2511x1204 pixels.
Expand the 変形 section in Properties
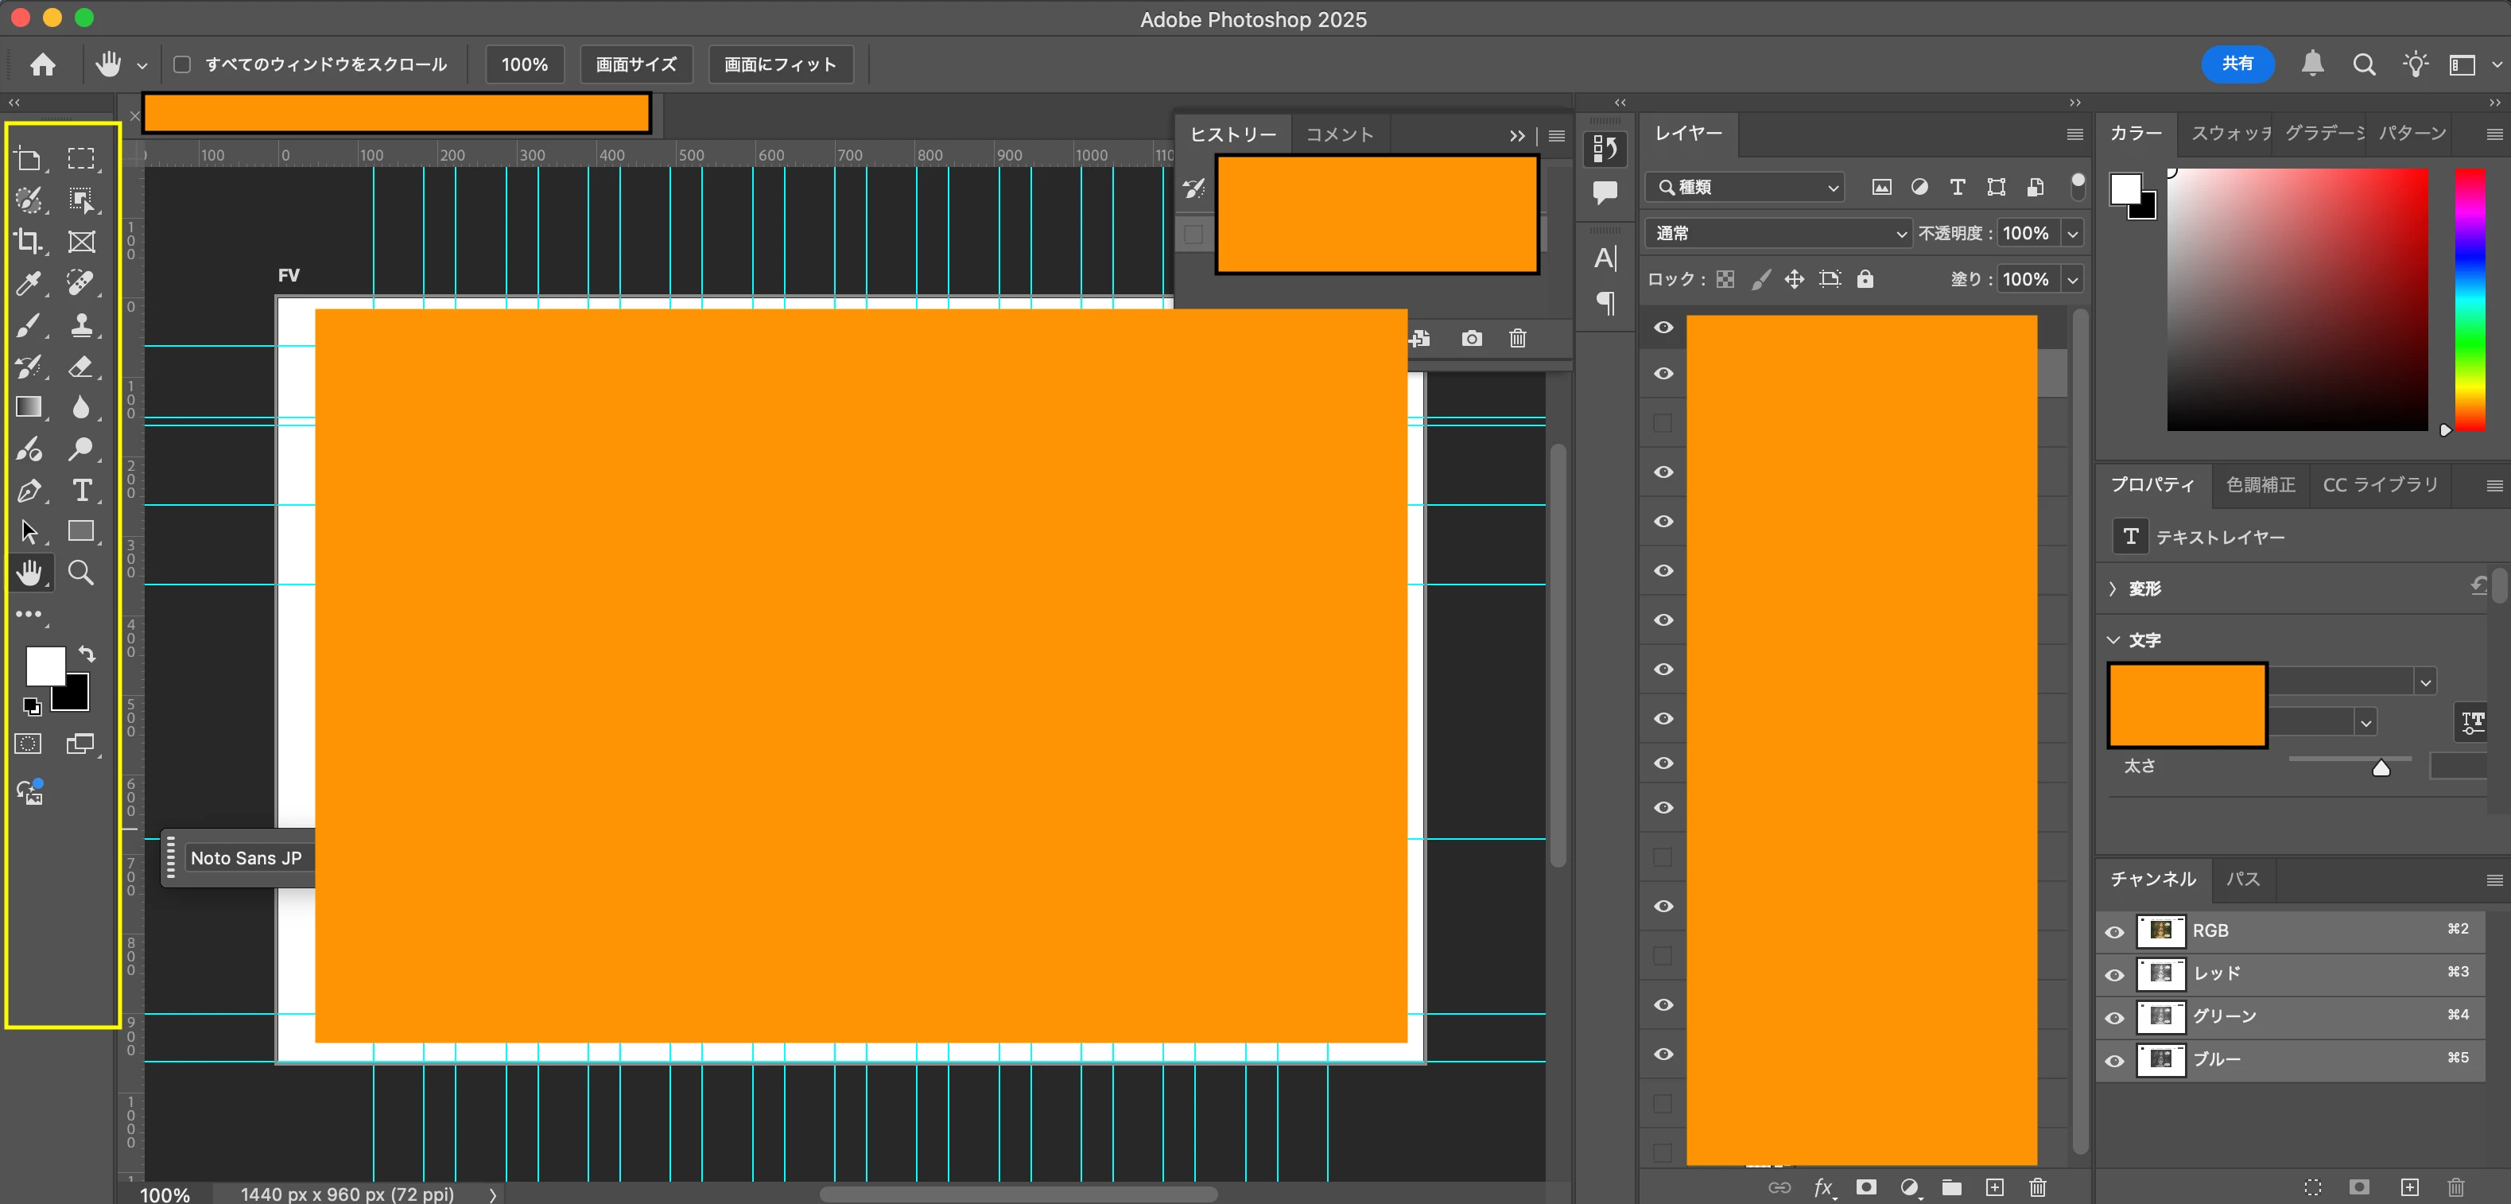2113,588
